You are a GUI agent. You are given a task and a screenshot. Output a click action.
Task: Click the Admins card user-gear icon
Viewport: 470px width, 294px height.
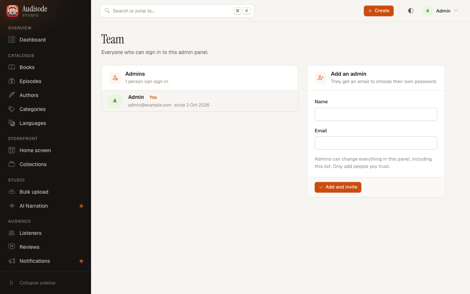(x=115, y=78)
